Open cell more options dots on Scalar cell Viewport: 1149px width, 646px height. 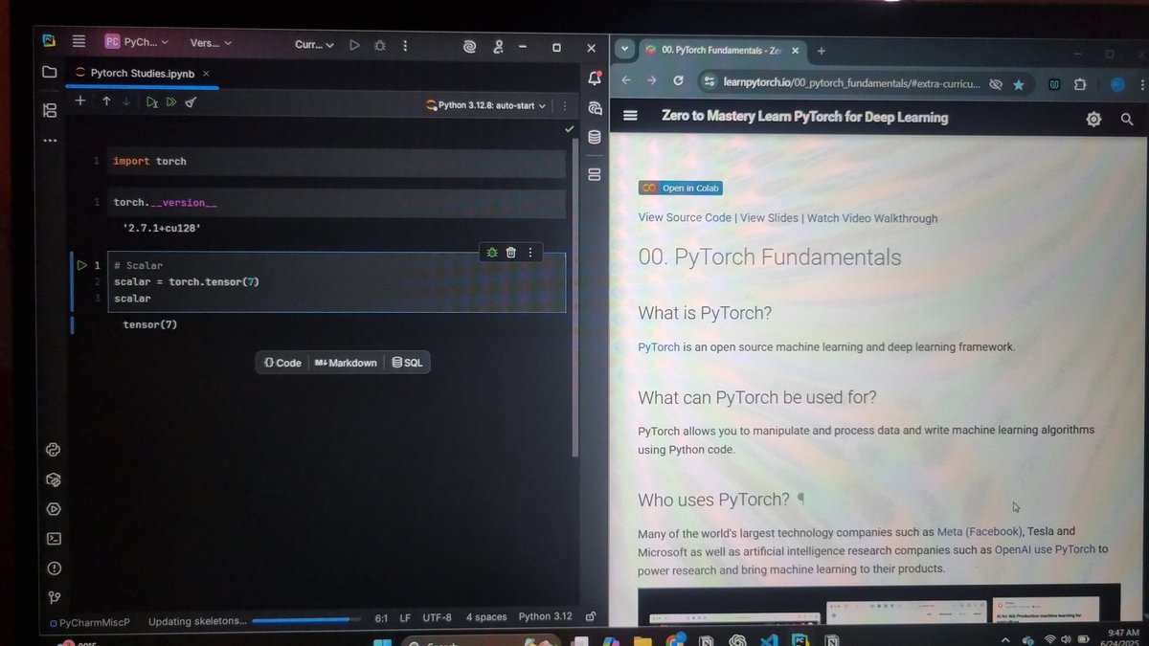[529, 253]
